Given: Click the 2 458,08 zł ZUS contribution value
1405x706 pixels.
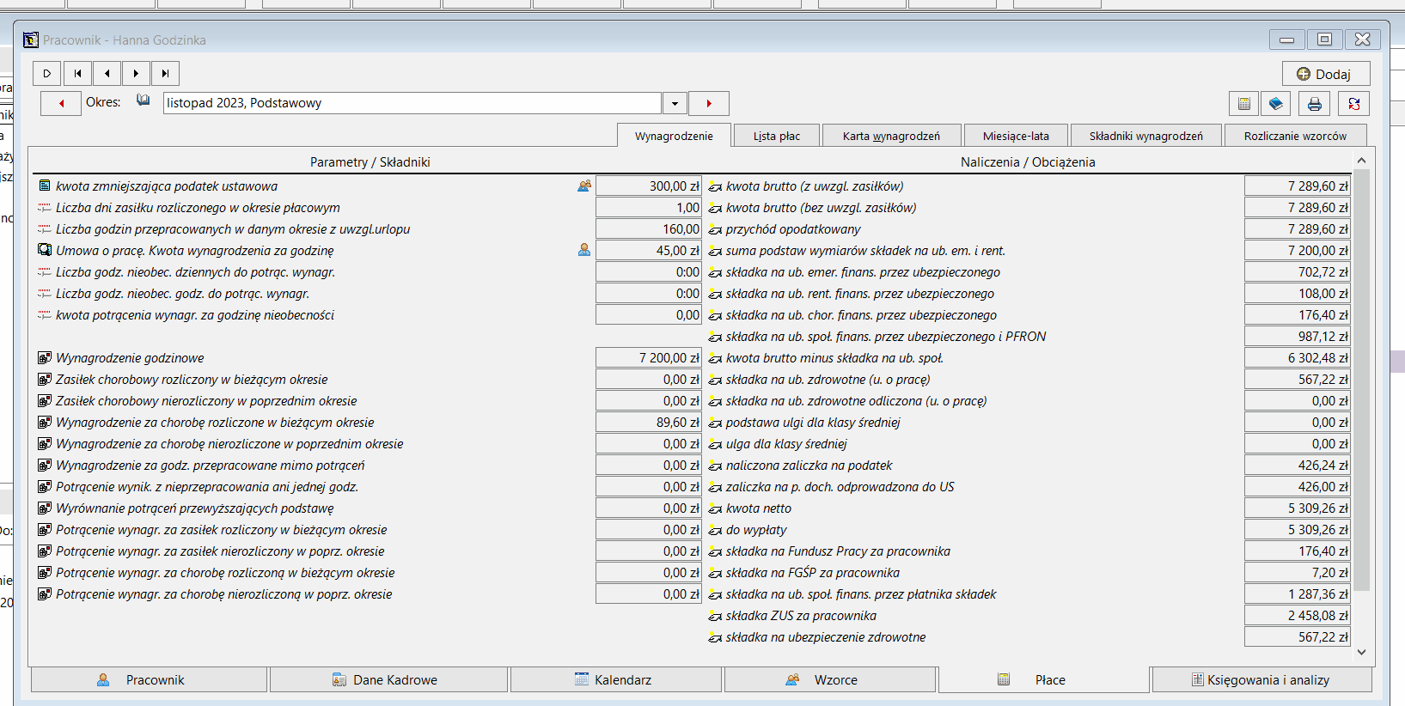Looking at the screenshot, I should [x=1298, y=616].
